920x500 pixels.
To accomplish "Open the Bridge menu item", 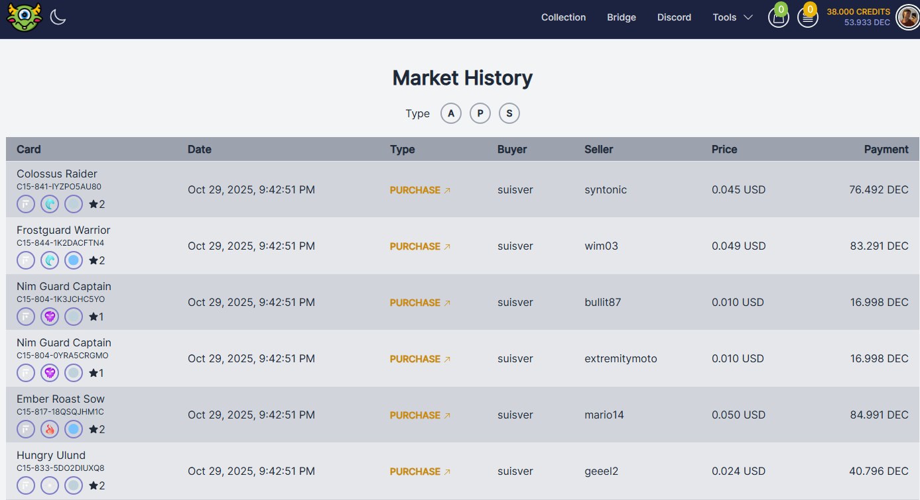I will pyautogui.click(x=622, y=17).
